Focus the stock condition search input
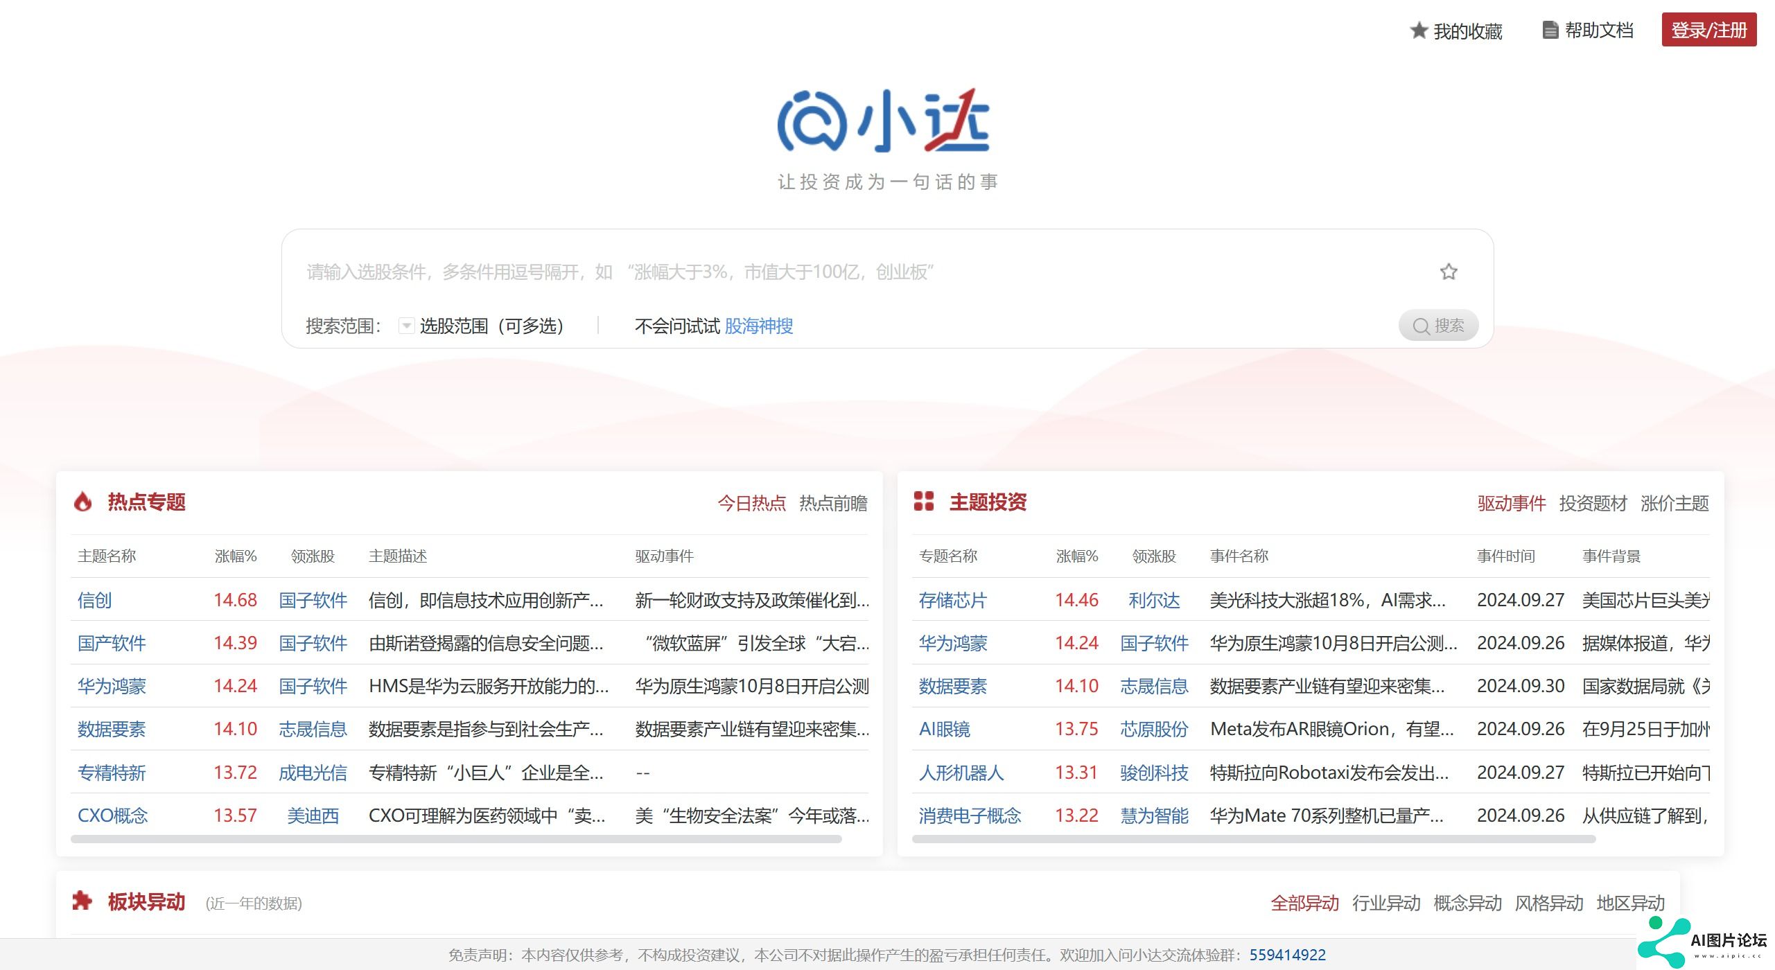1775x970 pixels. point(859,272)
